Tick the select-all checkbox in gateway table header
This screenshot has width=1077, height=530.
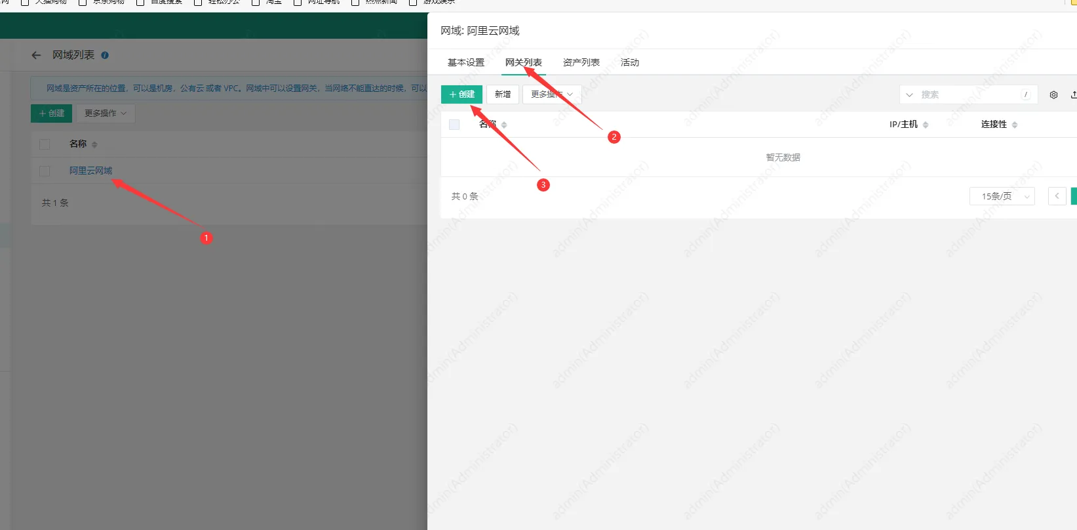[x=454, y=125]
